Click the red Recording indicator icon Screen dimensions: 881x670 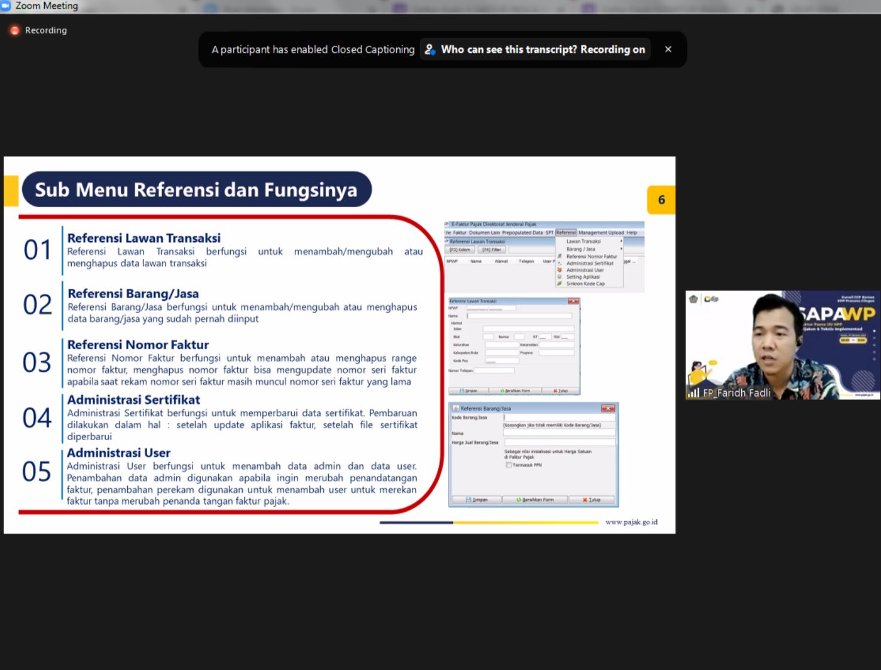coord(14,30)
